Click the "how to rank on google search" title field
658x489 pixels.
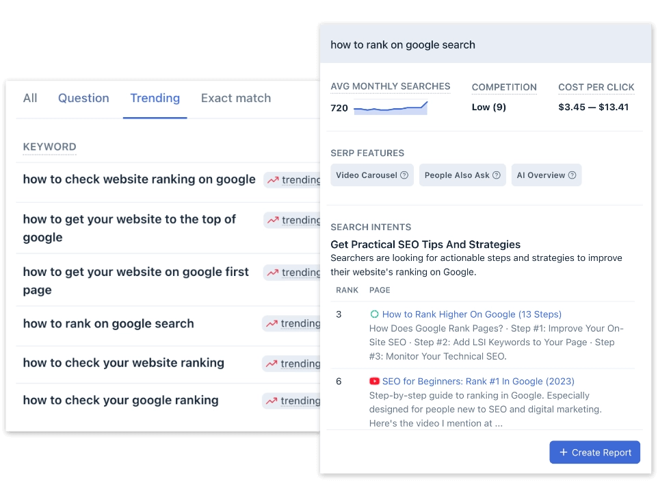(x=403, y=45)
